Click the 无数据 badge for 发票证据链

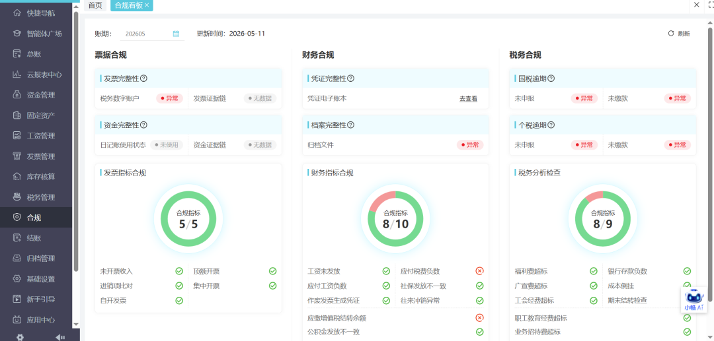pyautogui.click(x=260, y=98)
